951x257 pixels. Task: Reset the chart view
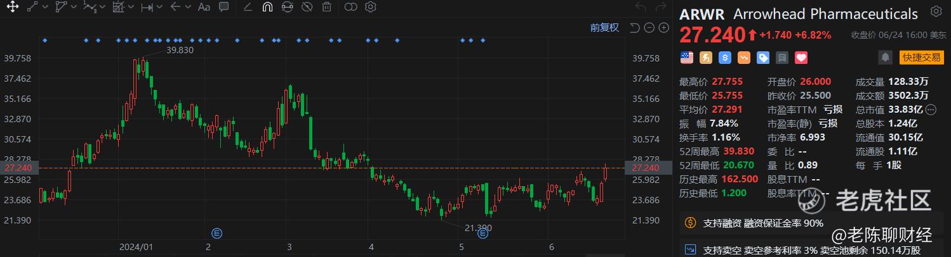[x=634, y=27]
